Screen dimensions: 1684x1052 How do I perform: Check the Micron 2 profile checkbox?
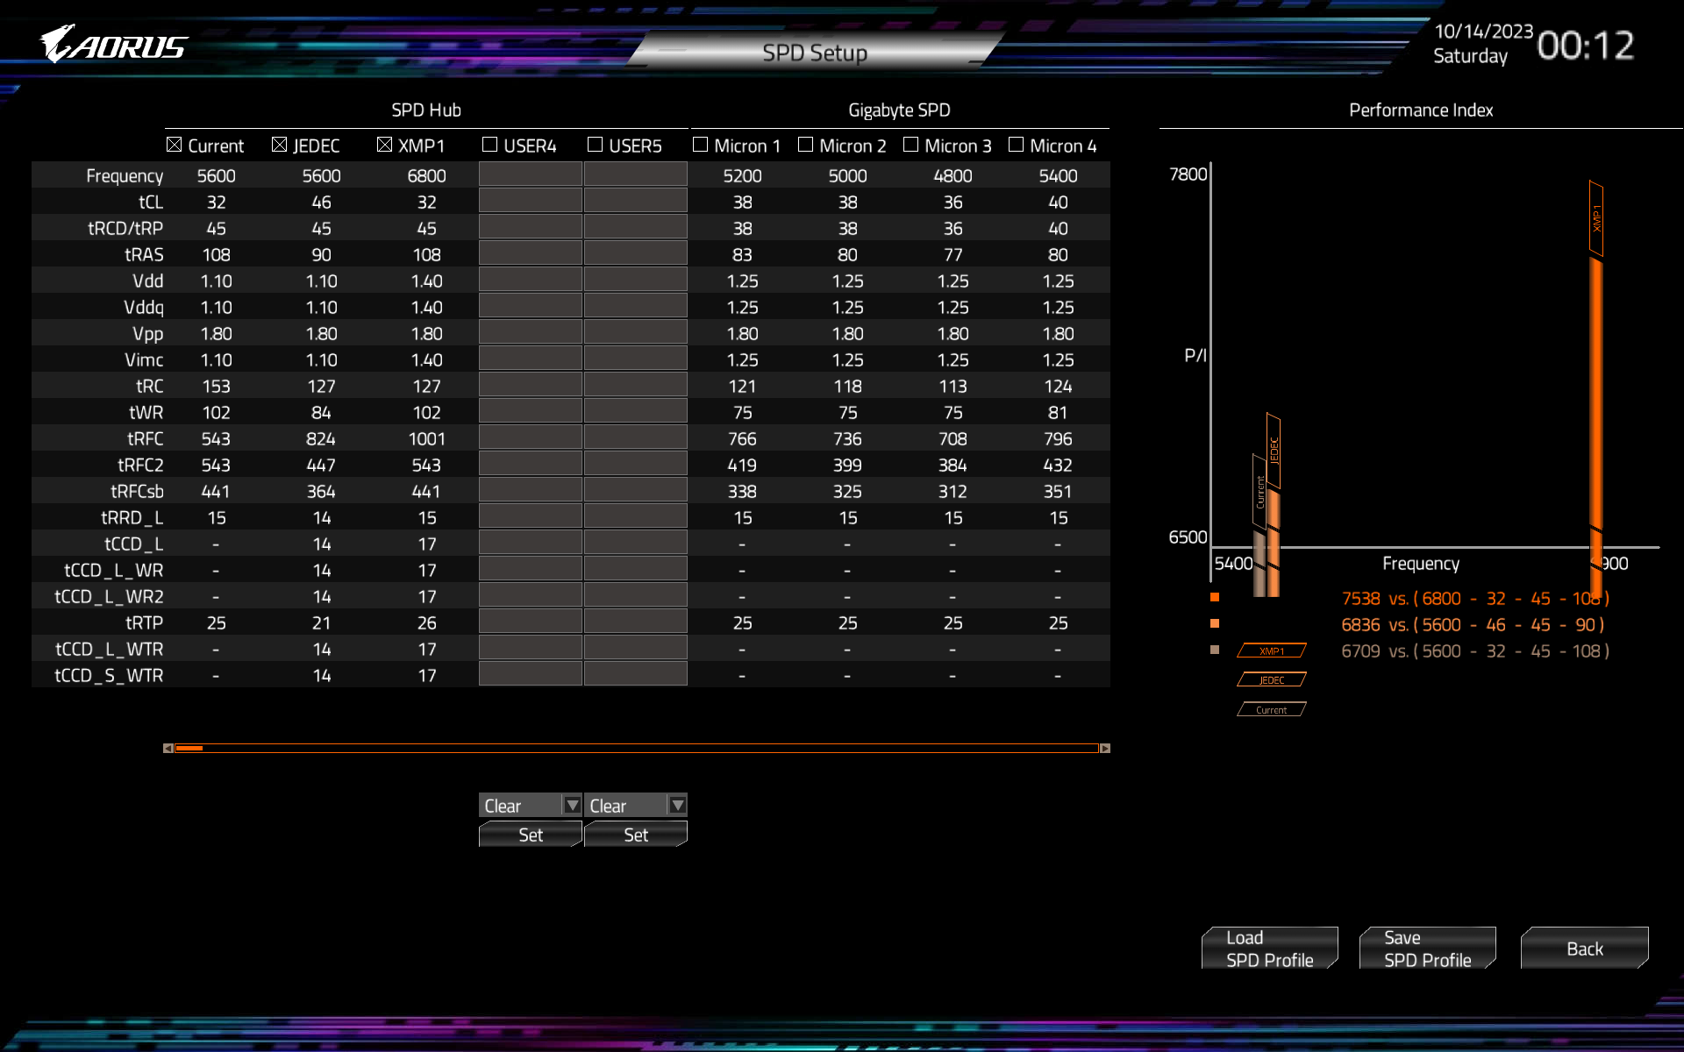tap(805, 145)
